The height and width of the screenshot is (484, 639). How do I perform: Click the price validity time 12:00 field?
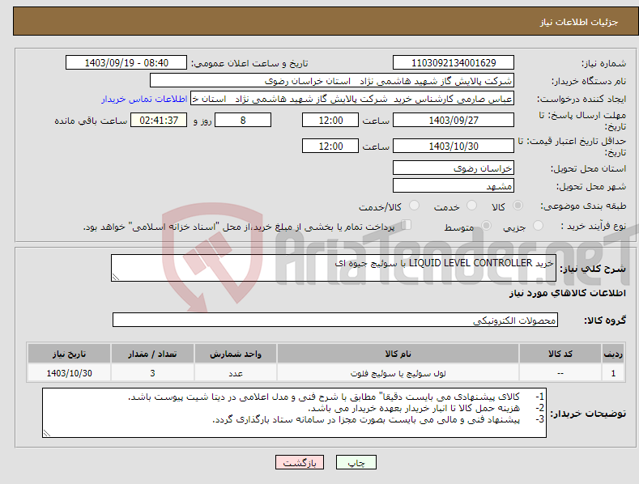click(x=330, y=146)
